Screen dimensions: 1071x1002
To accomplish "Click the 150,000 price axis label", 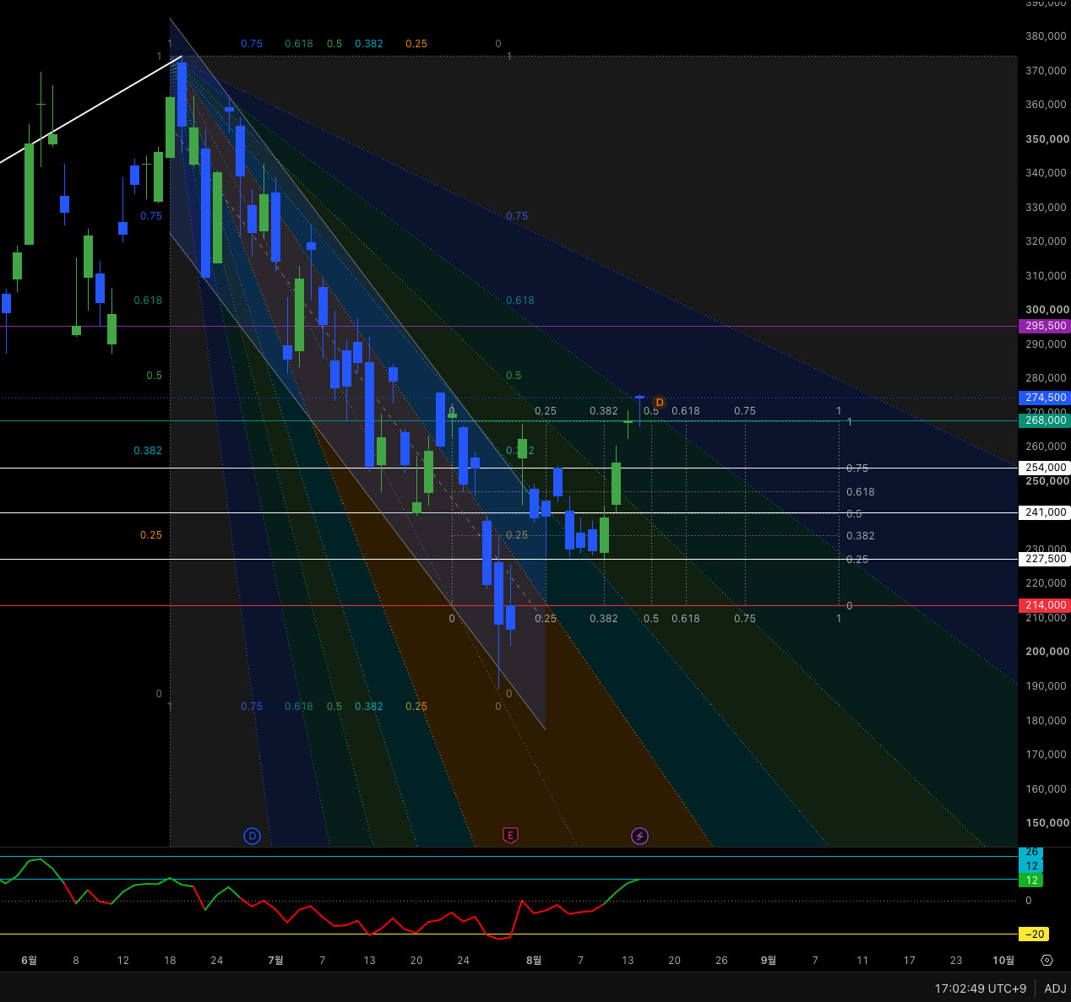I will [1047, 823].
